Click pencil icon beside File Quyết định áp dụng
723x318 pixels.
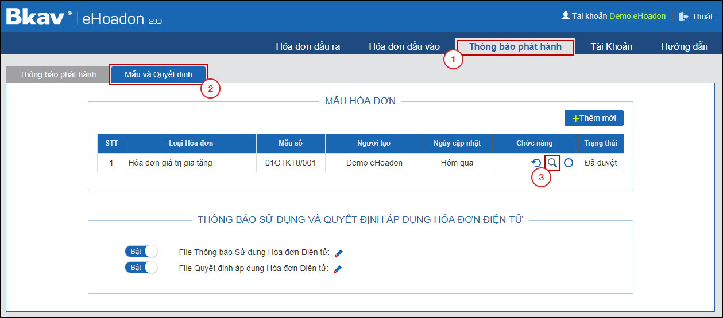[x=338, y=269]
